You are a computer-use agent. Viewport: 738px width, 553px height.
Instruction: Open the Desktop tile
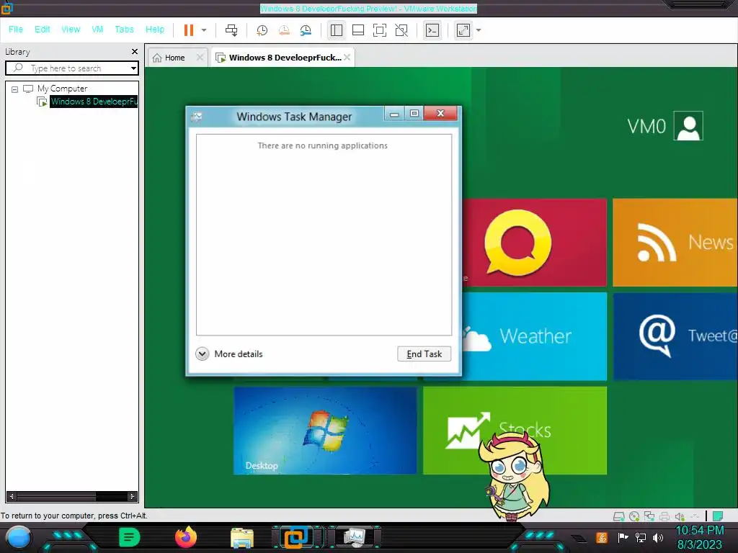pyautogui.click(x=325, y=431)
